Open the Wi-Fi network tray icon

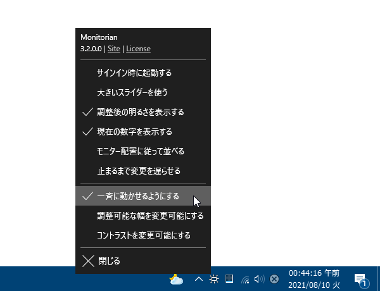[245, 280]
